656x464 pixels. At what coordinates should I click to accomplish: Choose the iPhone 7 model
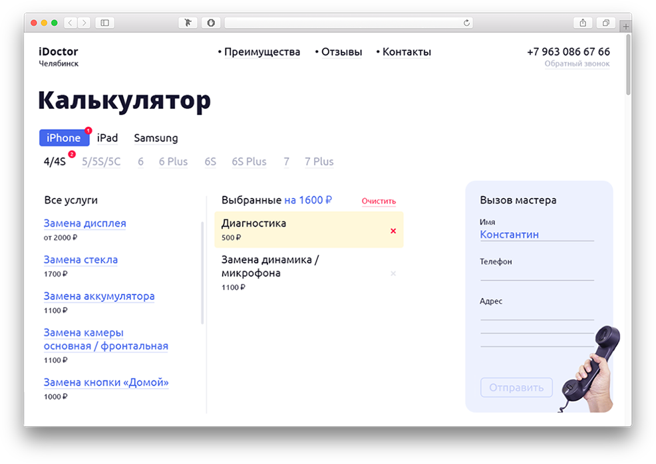286,162
